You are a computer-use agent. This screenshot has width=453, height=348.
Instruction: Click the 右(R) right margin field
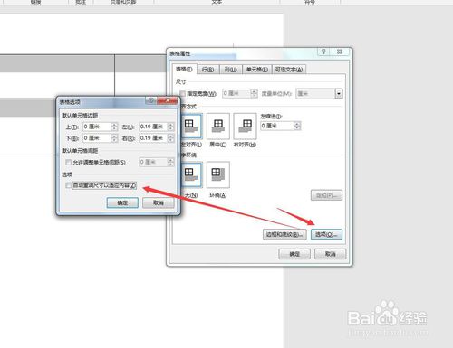[x=153, y=138]
